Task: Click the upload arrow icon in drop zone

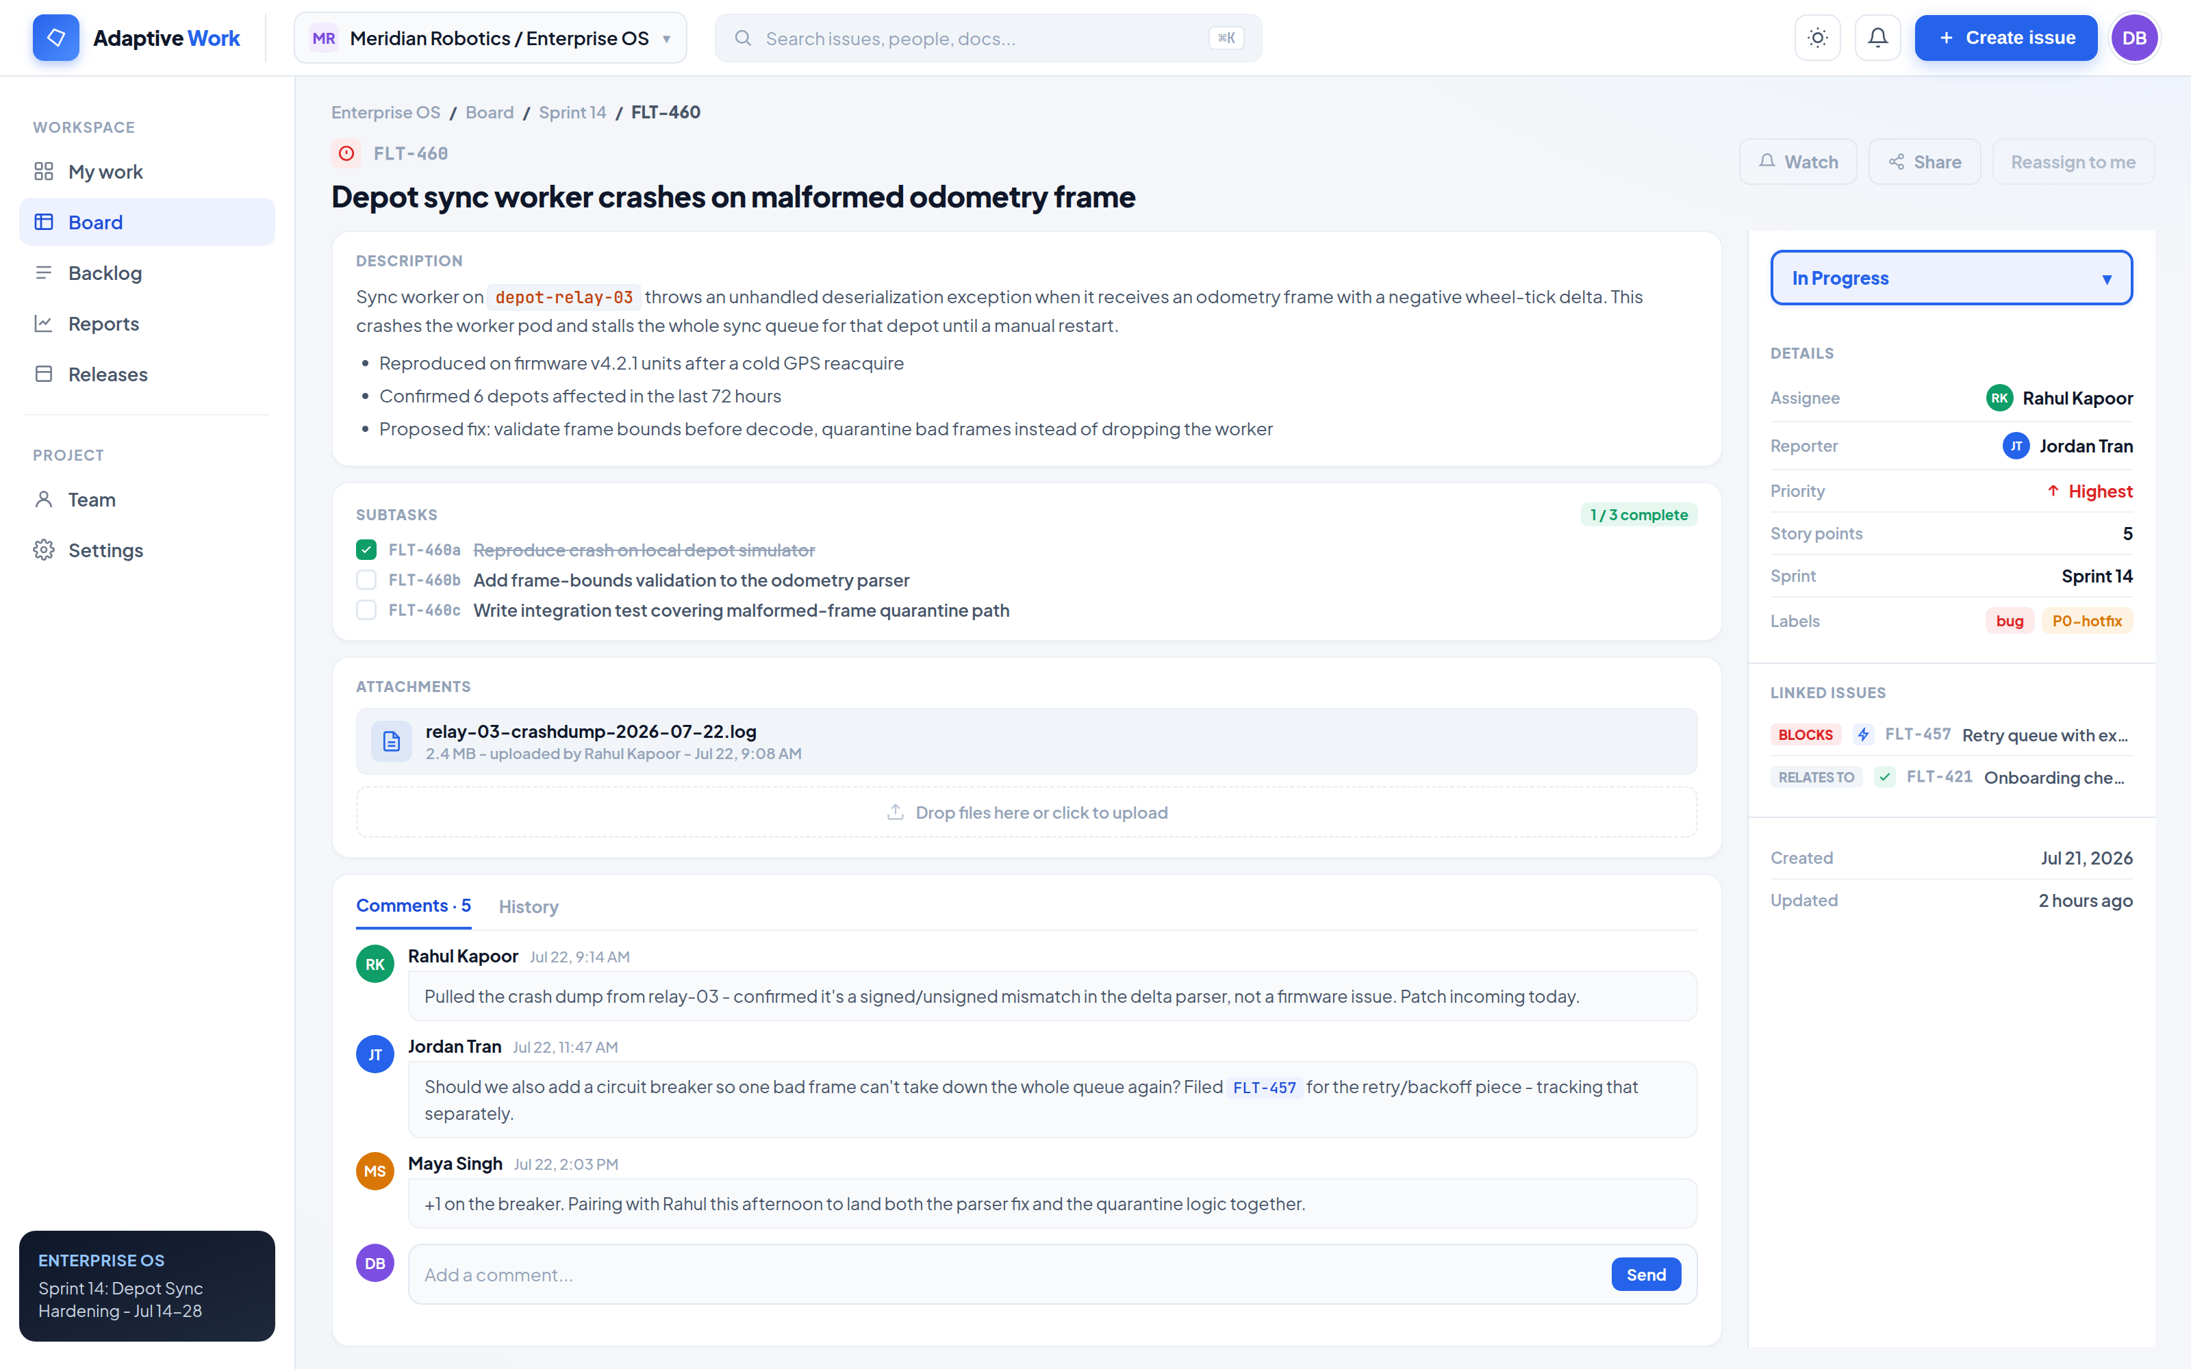Action: click(896, 813)
